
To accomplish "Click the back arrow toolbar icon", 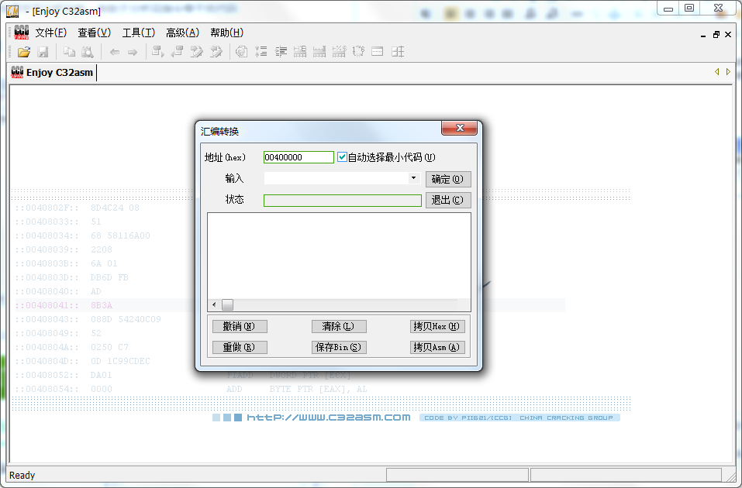I will (x=114, y=52).
